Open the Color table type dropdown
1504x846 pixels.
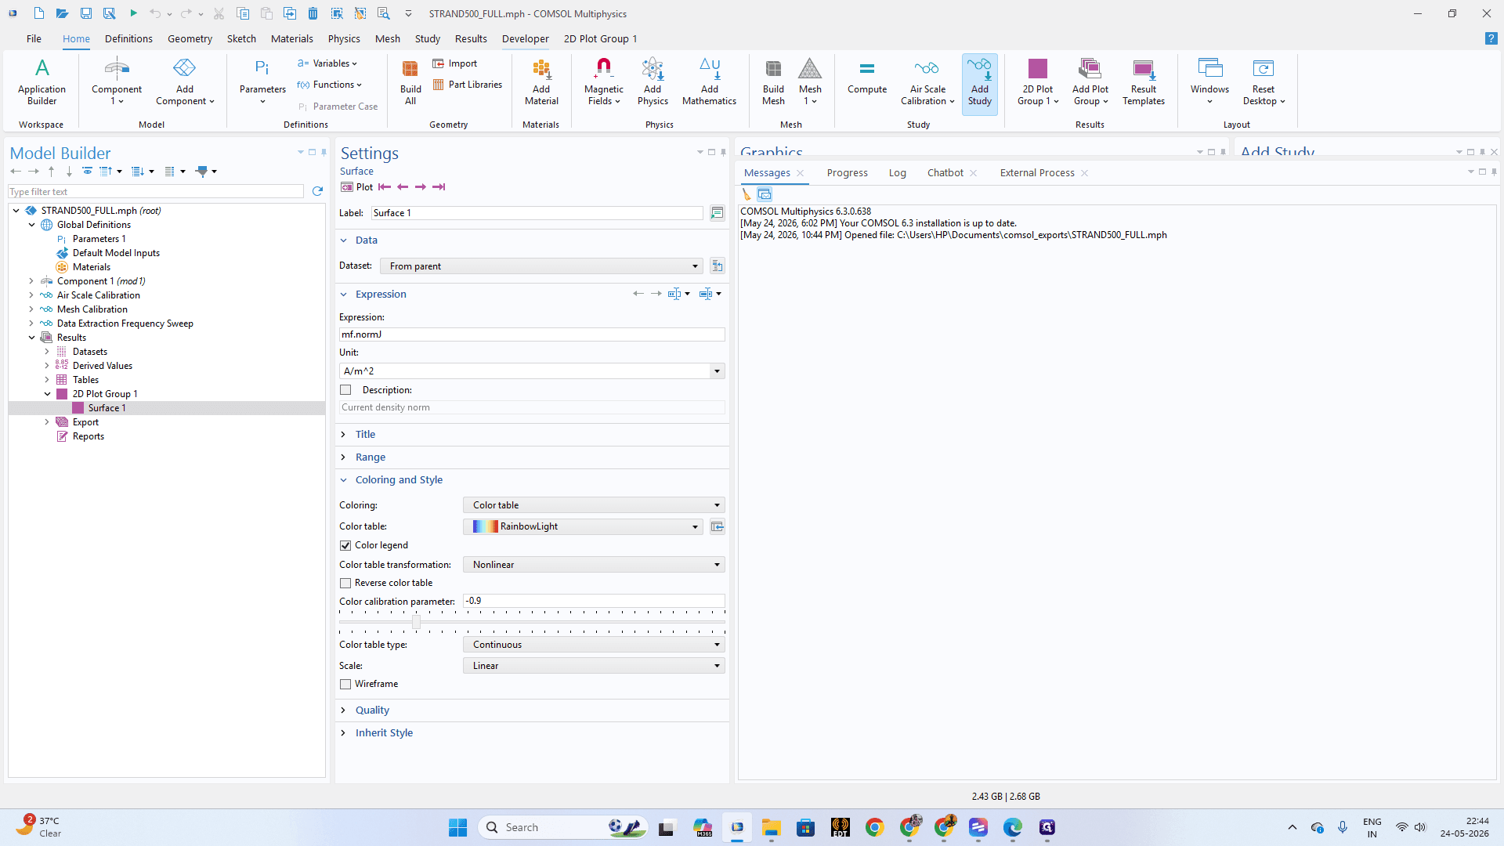pos(594,645)
